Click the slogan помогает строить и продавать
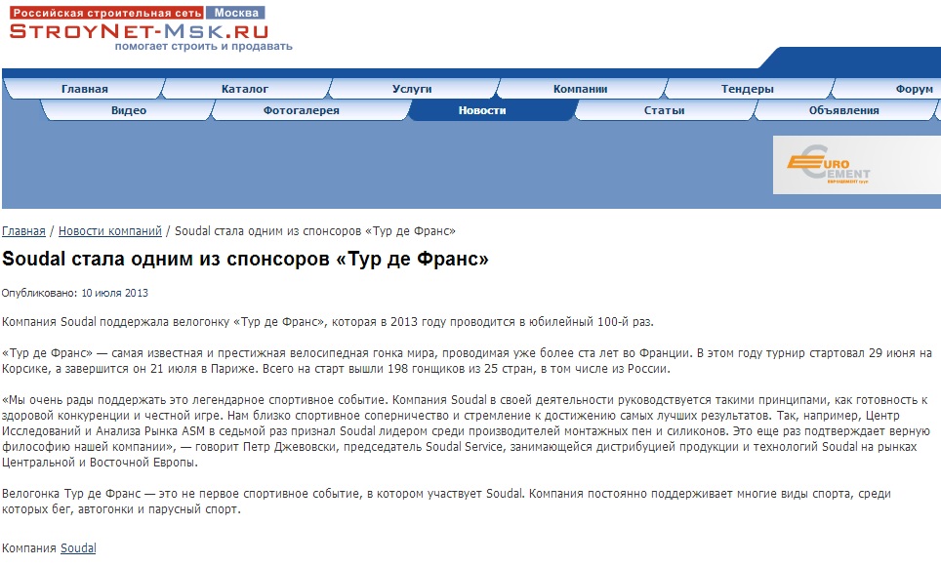This screenshot has height=566, width=941. (x=203, y=46)
